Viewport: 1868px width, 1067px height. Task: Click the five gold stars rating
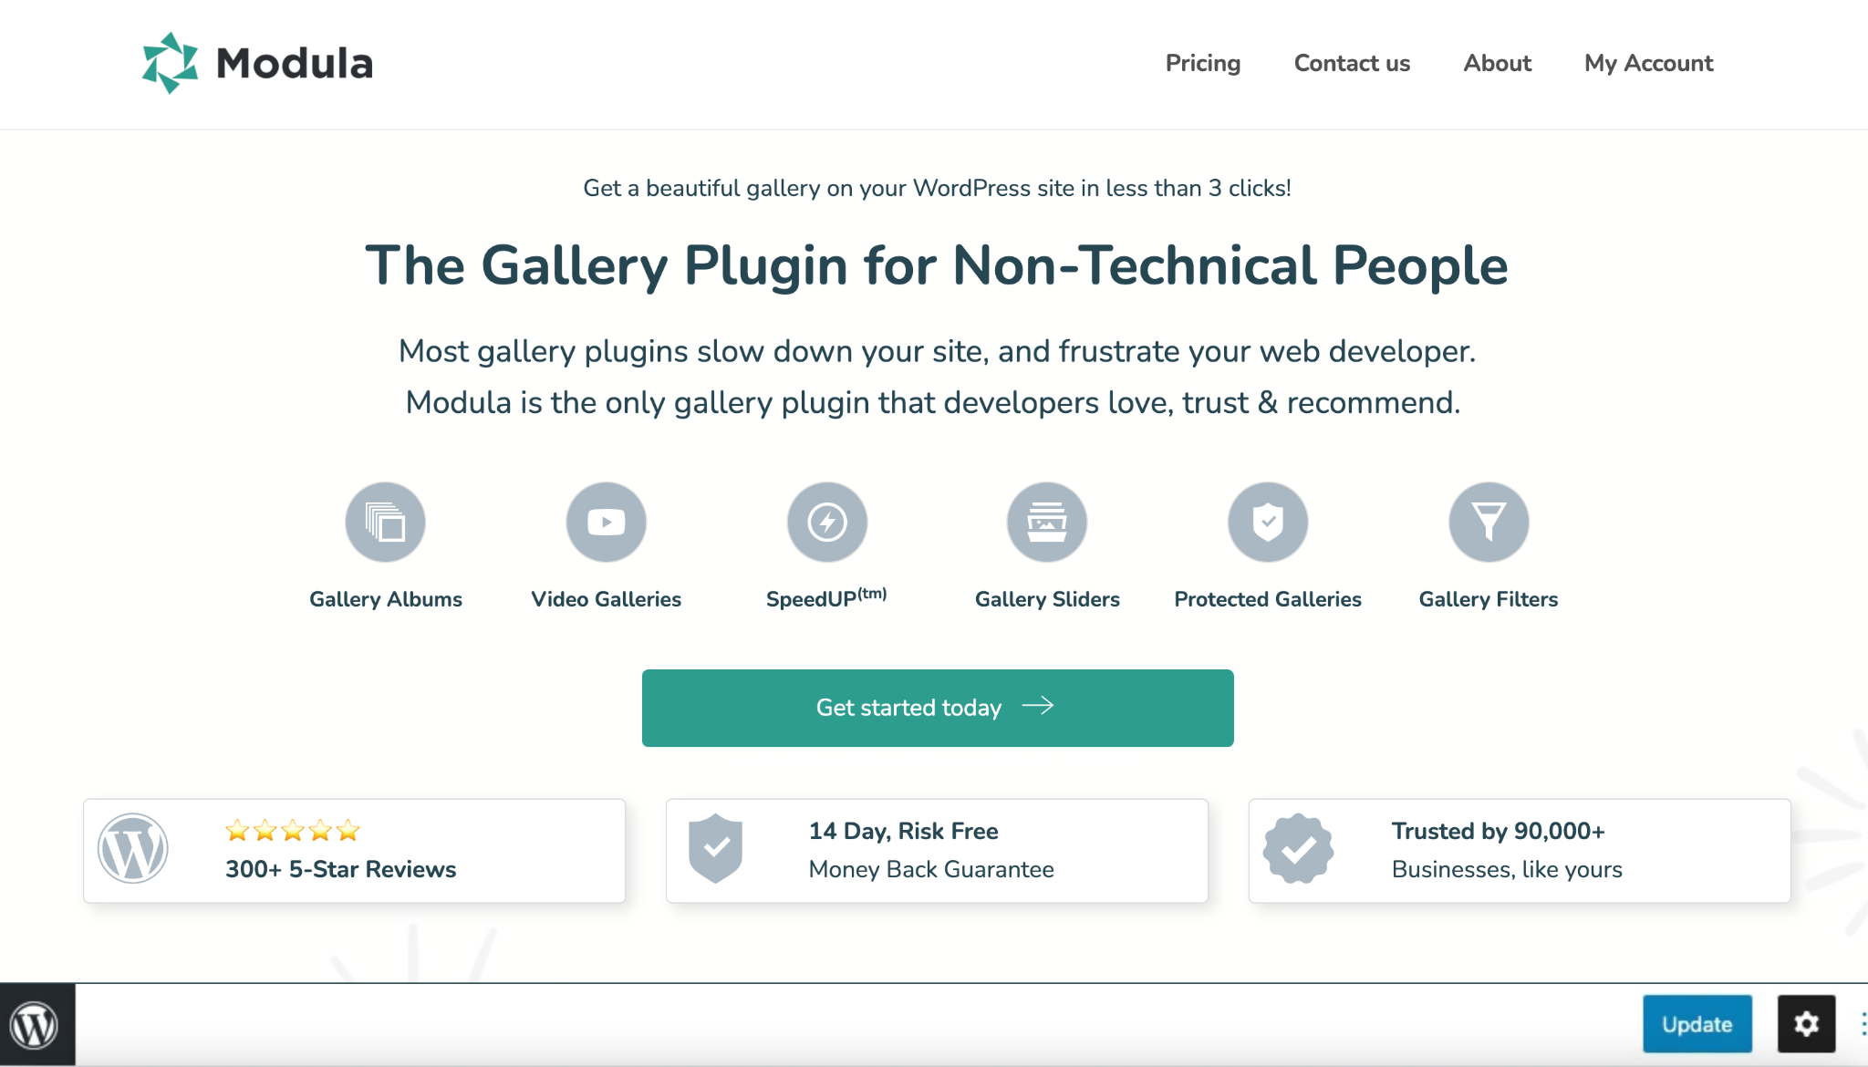293,831
